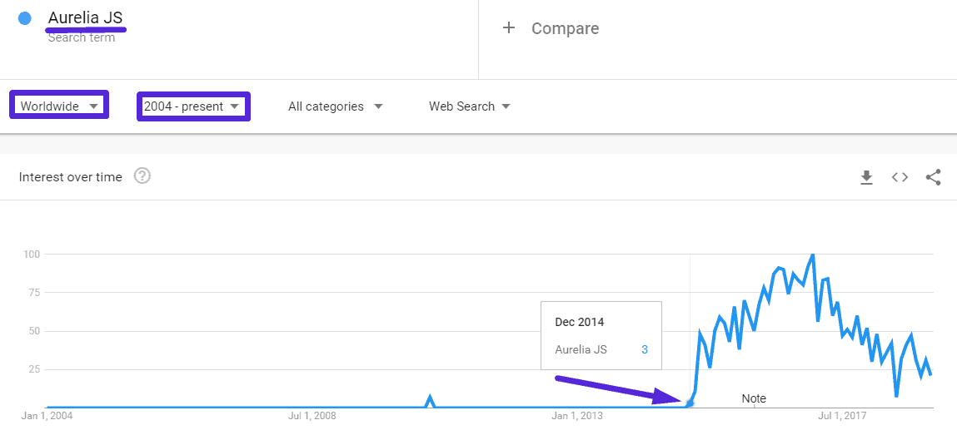Click the small spike near 2010
This screenshot has width=957, height=440.
[x=431, y=400]
